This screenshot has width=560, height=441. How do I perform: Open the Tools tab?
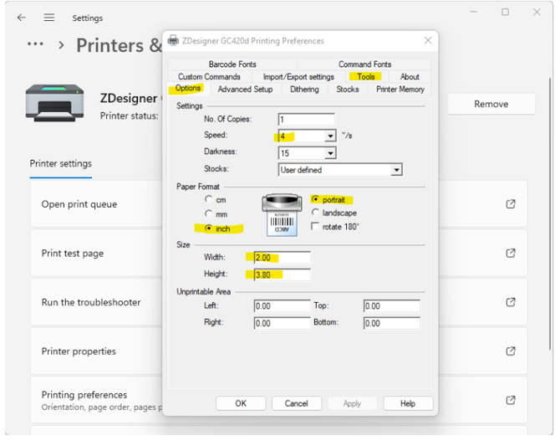(x=366, y=76)
